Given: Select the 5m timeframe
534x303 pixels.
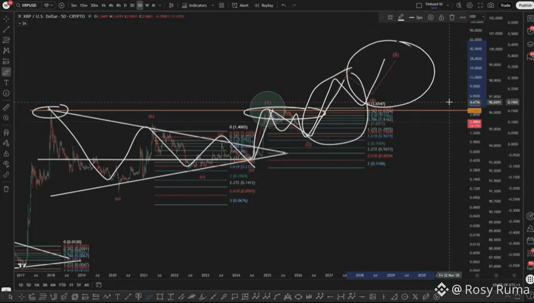Looking at the screenshot, I should [x=74, y=5].
